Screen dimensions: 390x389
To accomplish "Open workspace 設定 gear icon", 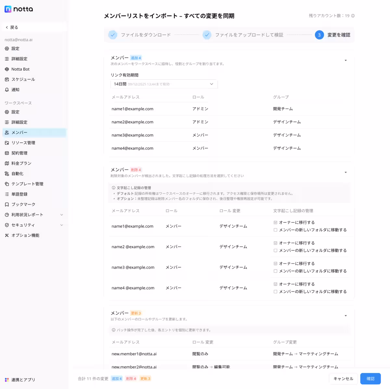I will [x=7, y=112].
